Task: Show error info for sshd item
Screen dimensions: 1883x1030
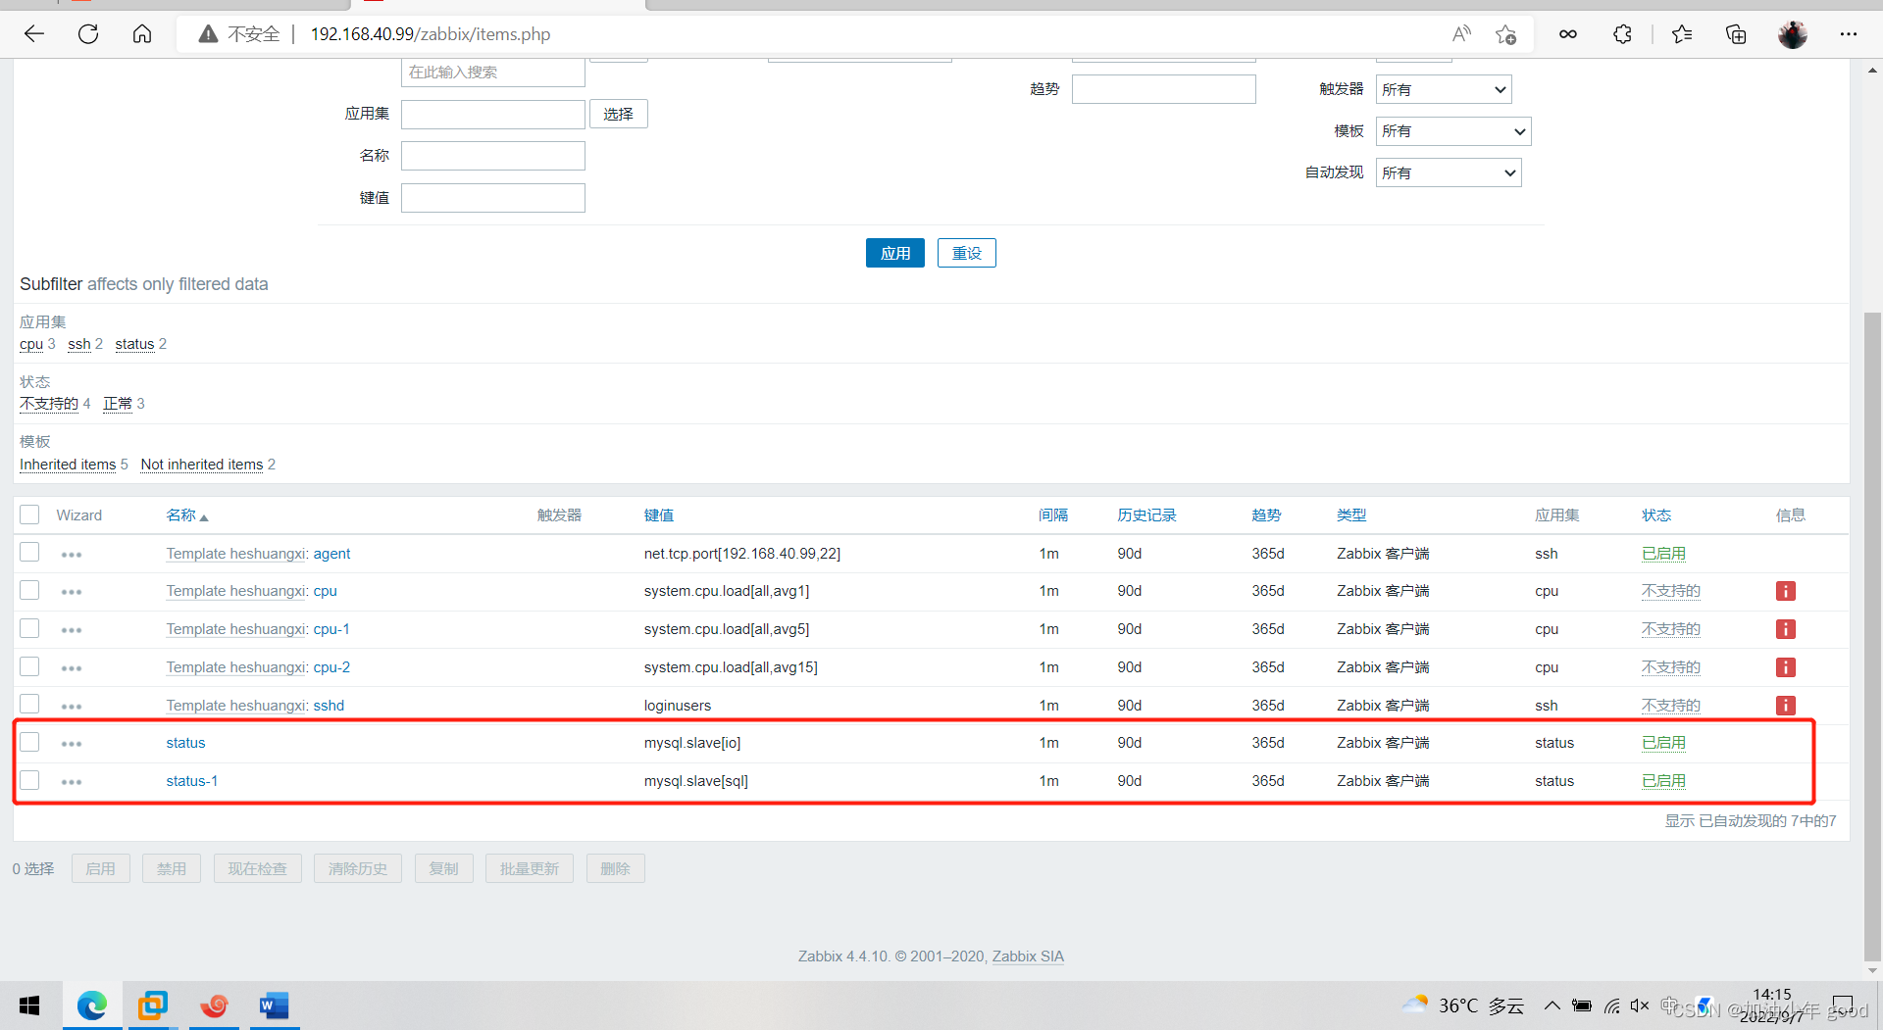Action: [x=1786, y=706]
